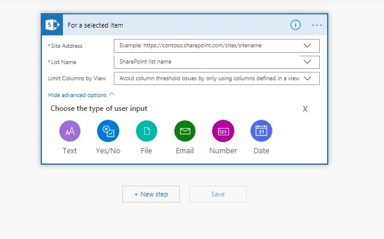Click the Limit Columns by View field text
The height and width of the screenshot is (239, 384).
coord(210,78)
